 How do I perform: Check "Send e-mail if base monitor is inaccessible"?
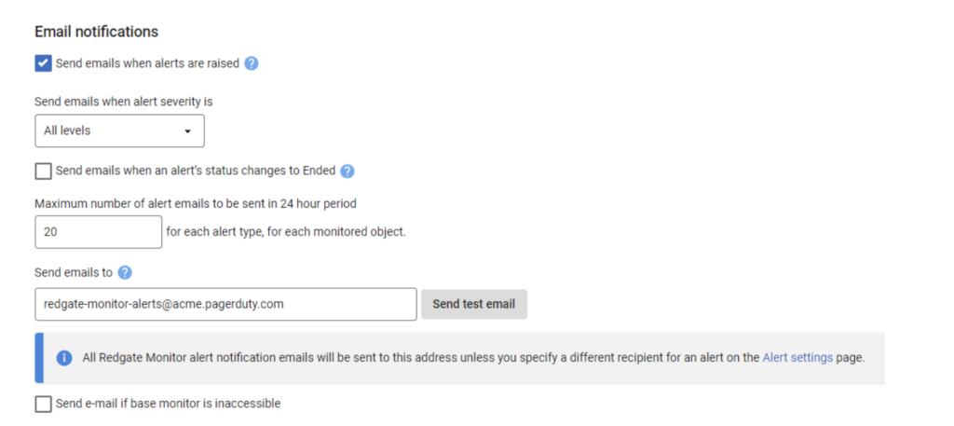43,404
